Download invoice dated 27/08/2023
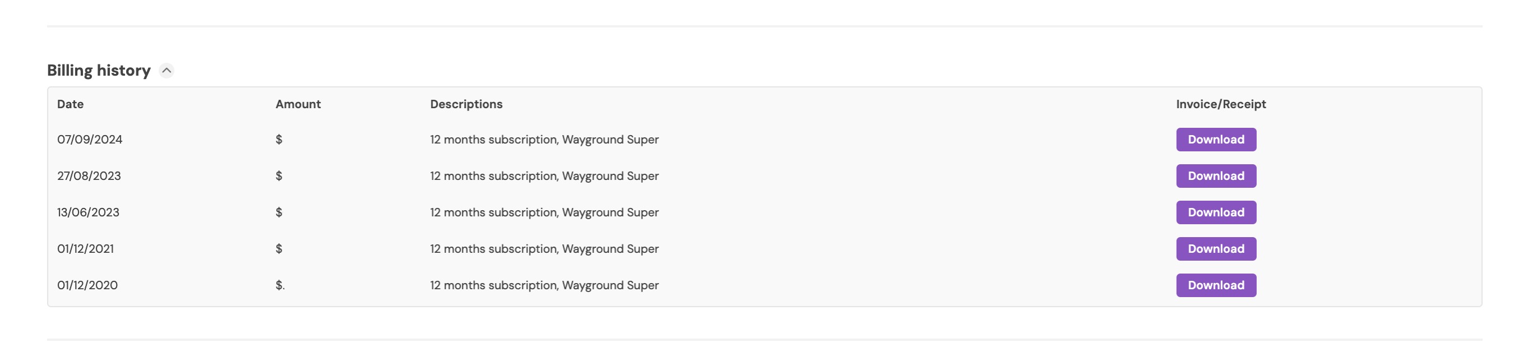1523x361 pixels. tap(1216, 176)
